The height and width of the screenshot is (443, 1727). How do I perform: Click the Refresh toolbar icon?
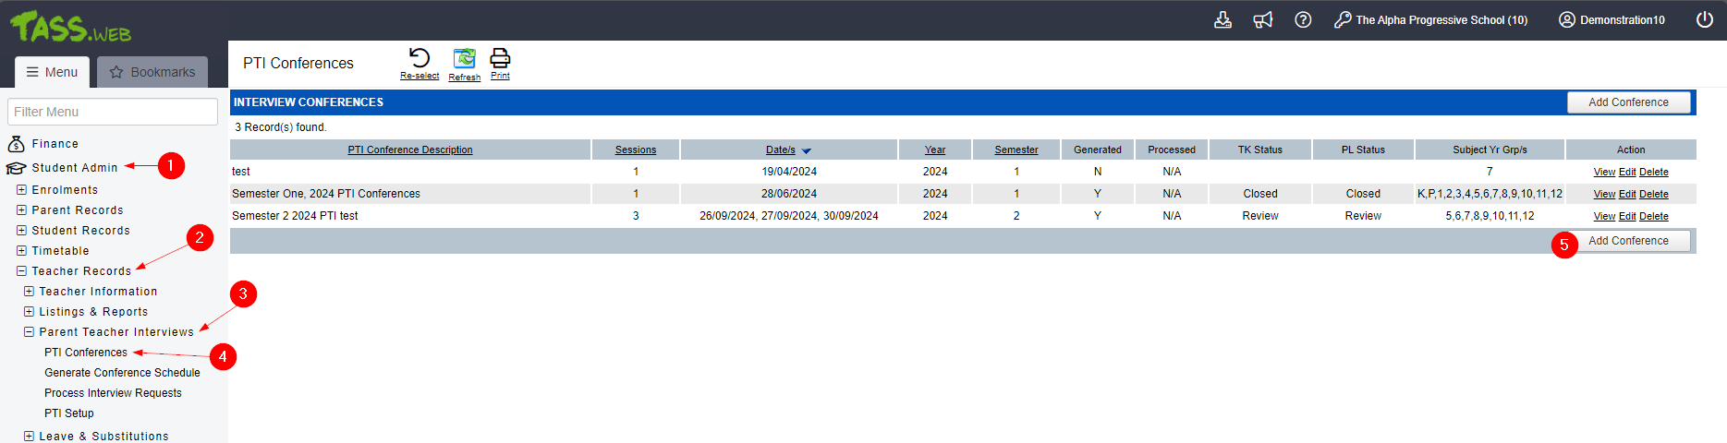tap(464, 59)
